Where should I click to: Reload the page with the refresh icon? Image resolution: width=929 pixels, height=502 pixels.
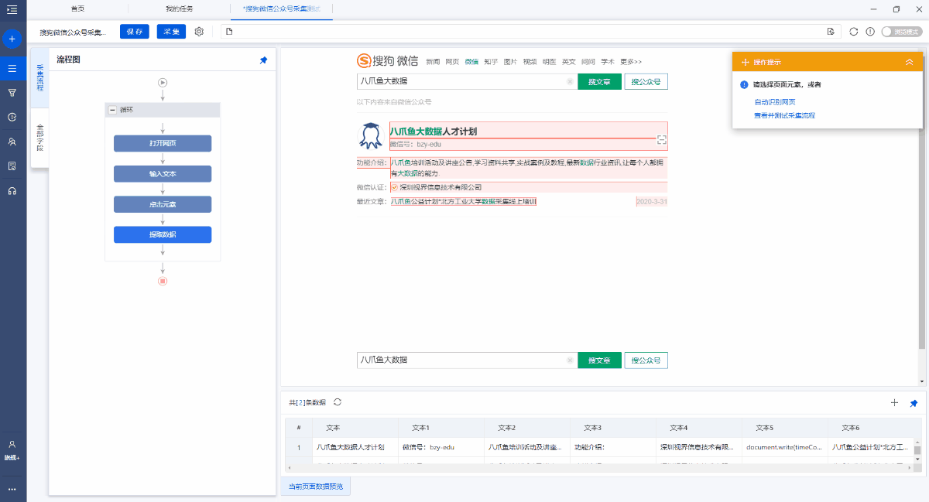click(854, 32)
